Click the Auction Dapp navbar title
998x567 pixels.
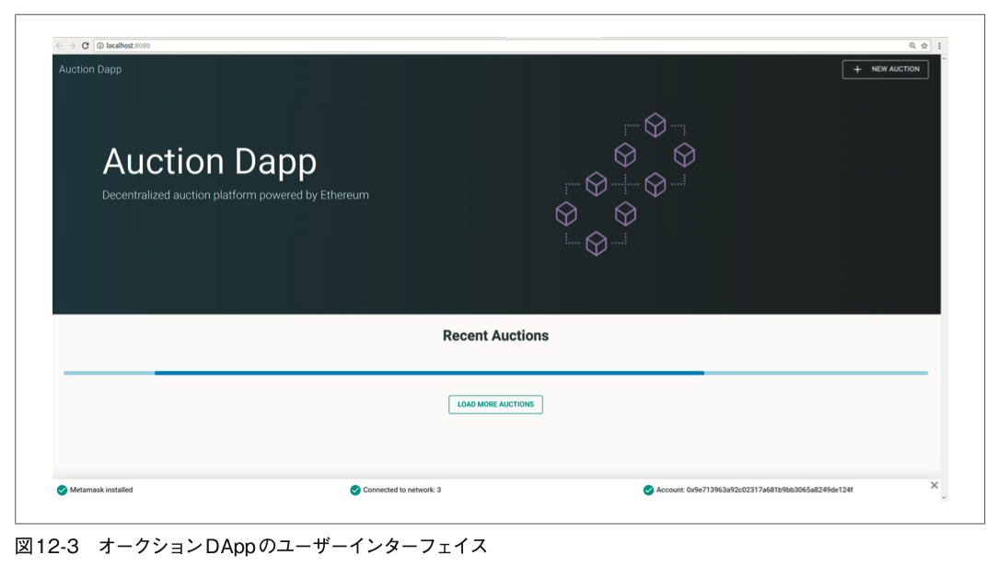(90, 69)
